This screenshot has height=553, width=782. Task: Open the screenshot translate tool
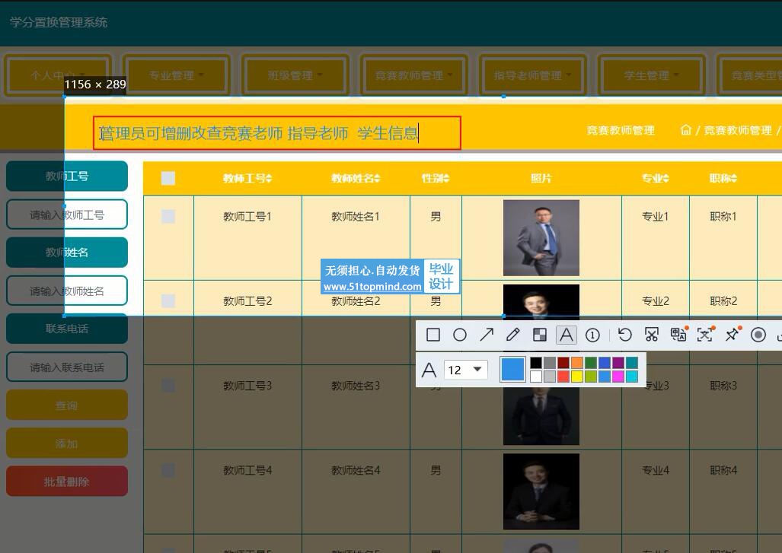tap(678, 335)
